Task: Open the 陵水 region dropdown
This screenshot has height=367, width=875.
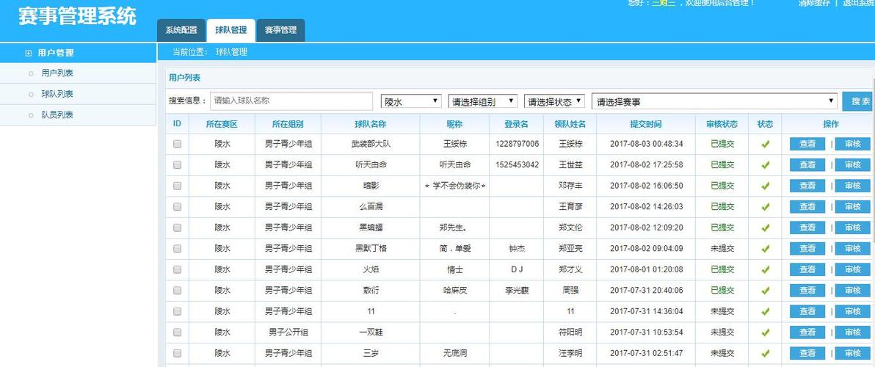Action: pyautogui.click(x=411, y=101)
